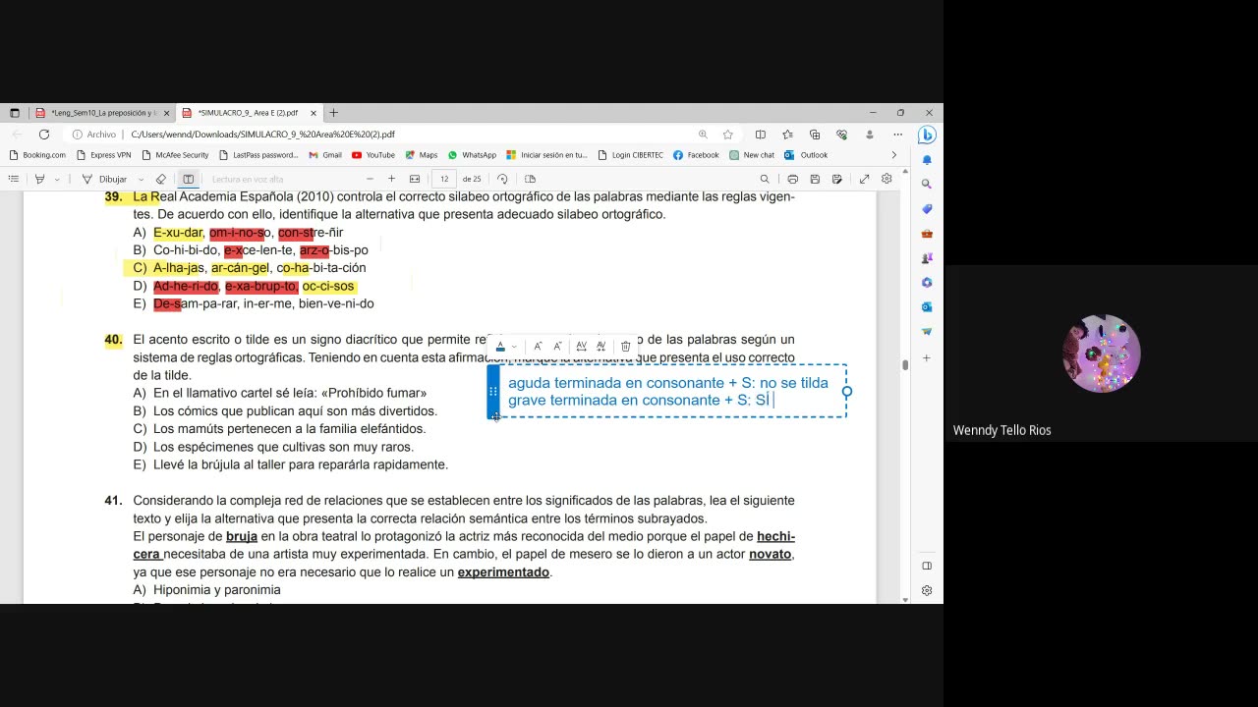Expand the text color dropdown arrow
This screenshot has width=1258, height=707.
click(513, 347)
